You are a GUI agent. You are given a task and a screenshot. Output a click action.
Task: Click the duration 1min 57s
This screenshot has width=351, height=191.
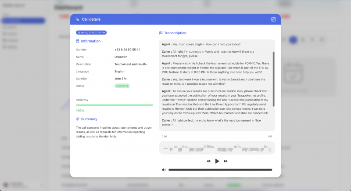click(x=120, y=79)
